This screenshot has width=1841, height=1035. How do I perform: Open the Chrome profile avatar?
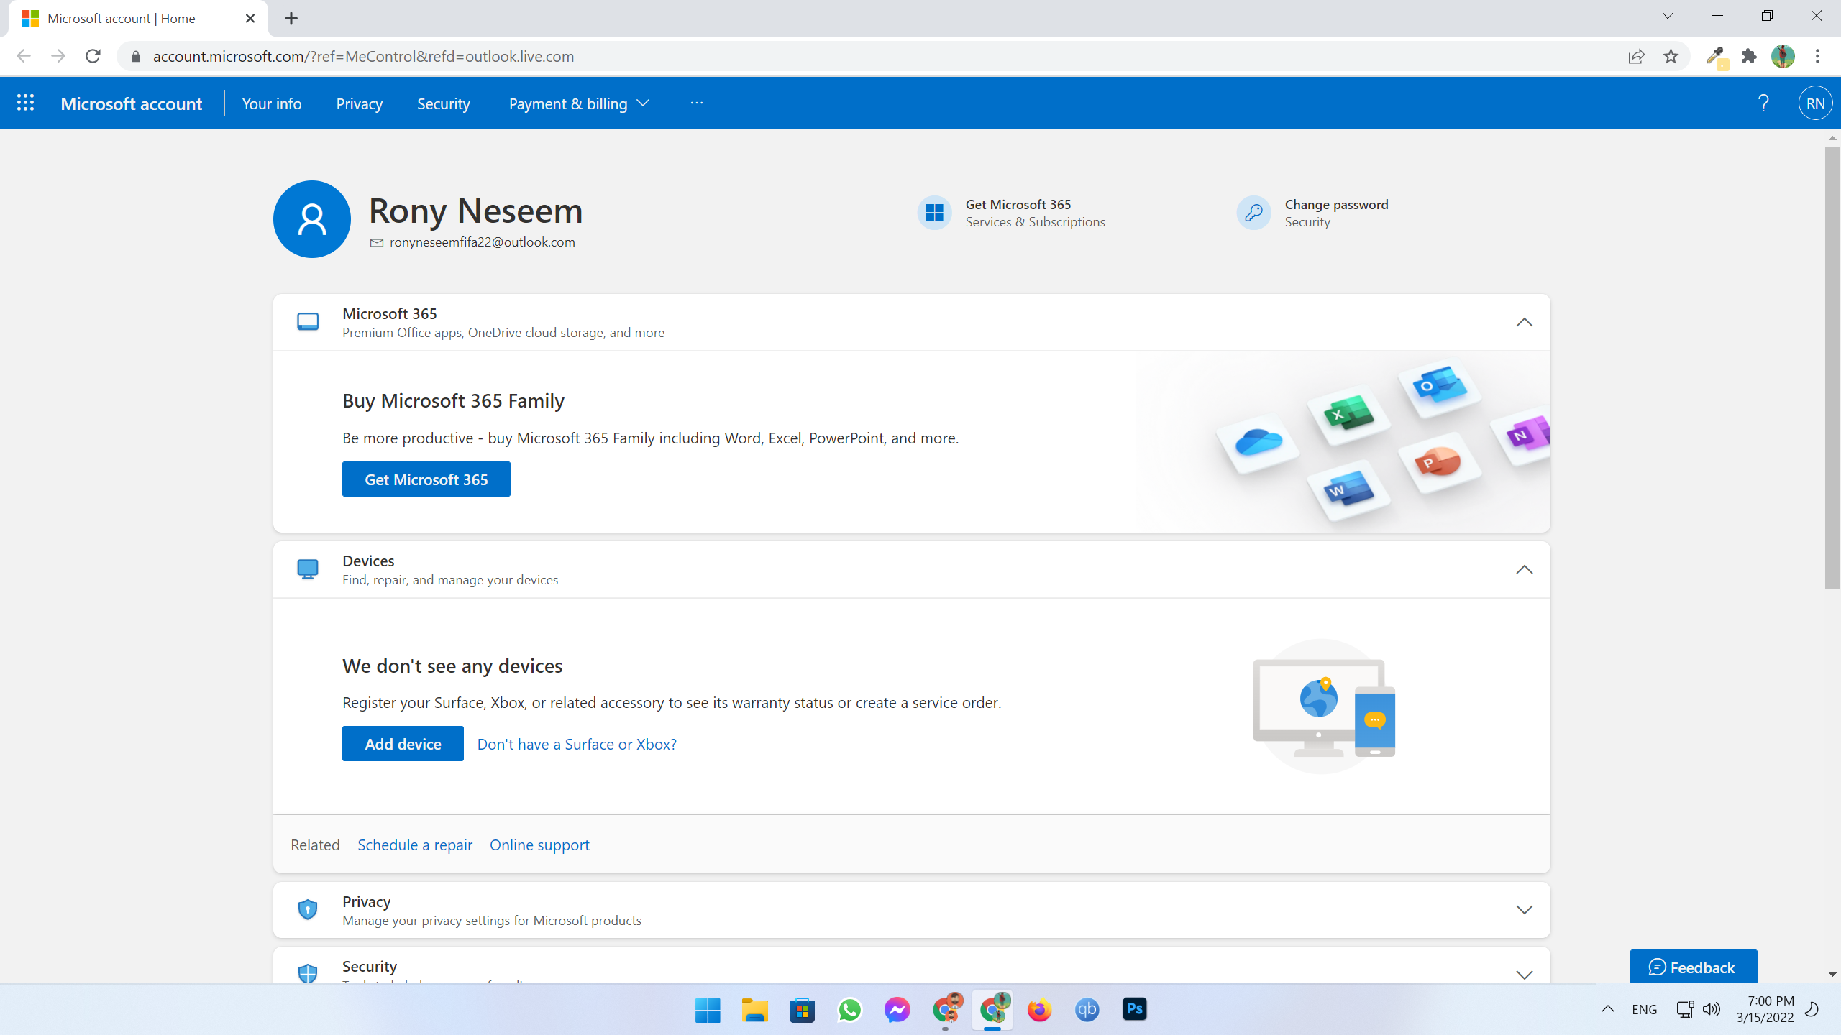tap(1783, 56)
